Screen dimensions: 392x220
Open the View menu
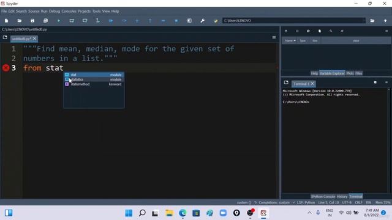(x=106, y=11)
